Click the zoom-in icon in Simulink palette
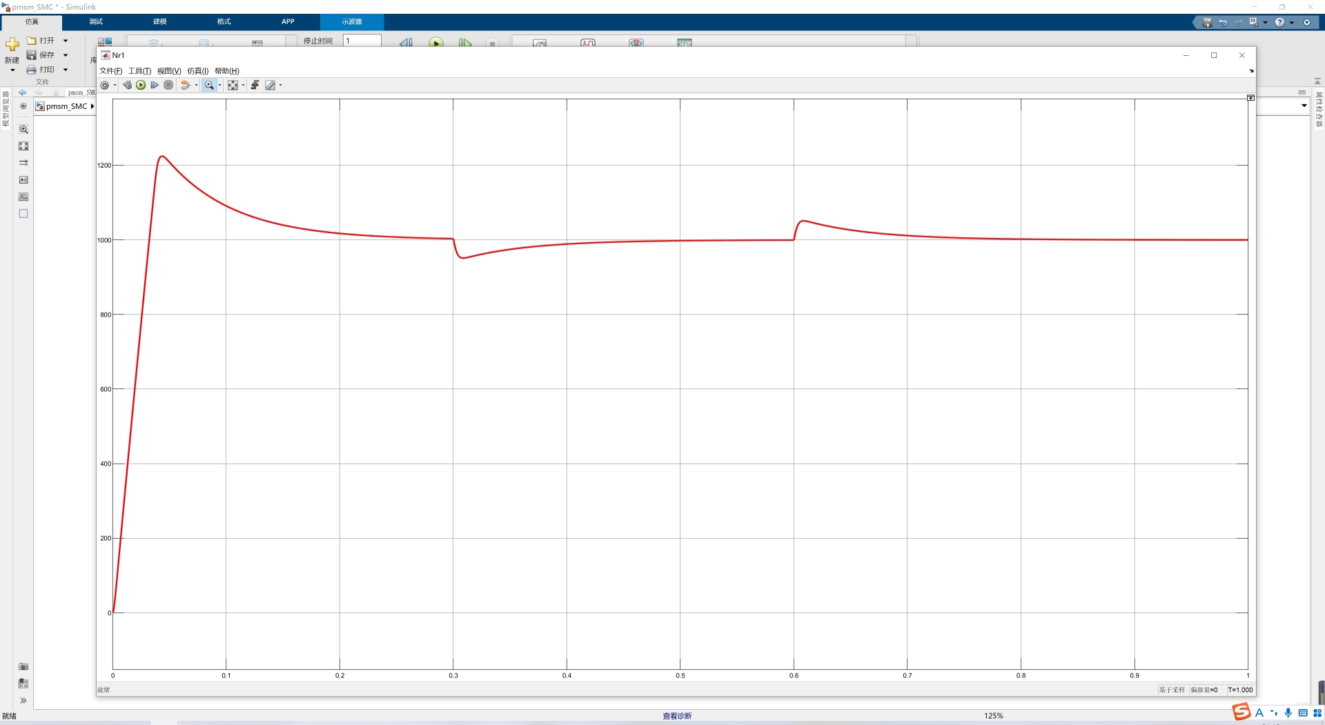1325x725 pixels. tap(23, 130)
